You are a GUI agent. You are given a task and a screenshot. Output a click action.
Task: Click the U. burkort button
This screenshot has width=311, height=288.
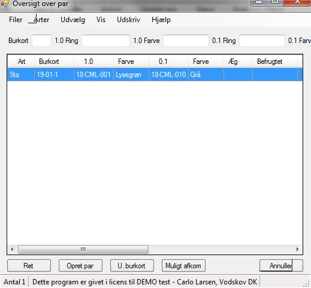(x=132, y=266)
